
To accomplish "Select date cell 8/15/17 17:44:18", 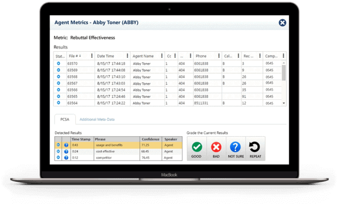I will pos(111,63).
